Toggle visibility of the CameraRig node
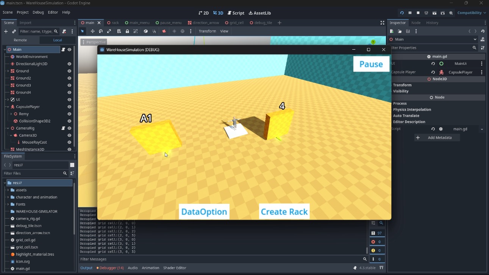This screenshot has height=275, width=489. 69,128
